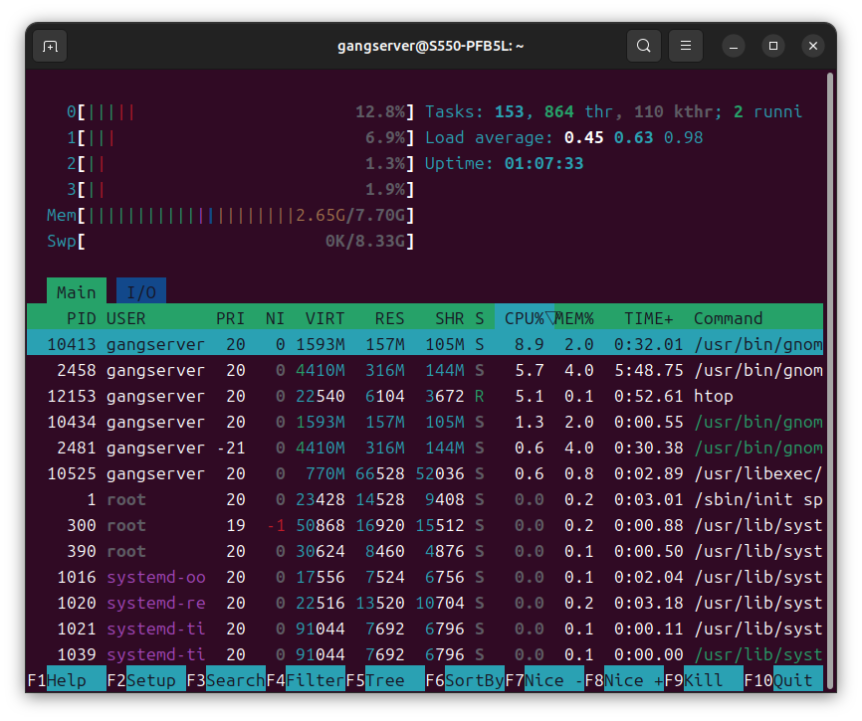The image size is (862, 721).
Task: Sort by the PRI column header
Action: click(x=230, y=318)
